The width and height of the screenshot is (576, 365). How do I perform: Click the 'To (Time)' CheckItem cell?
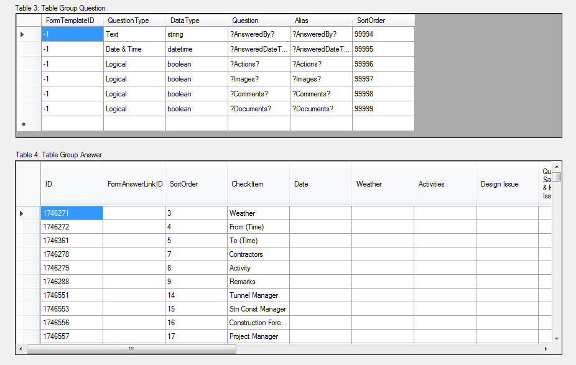tap(258, 241)
